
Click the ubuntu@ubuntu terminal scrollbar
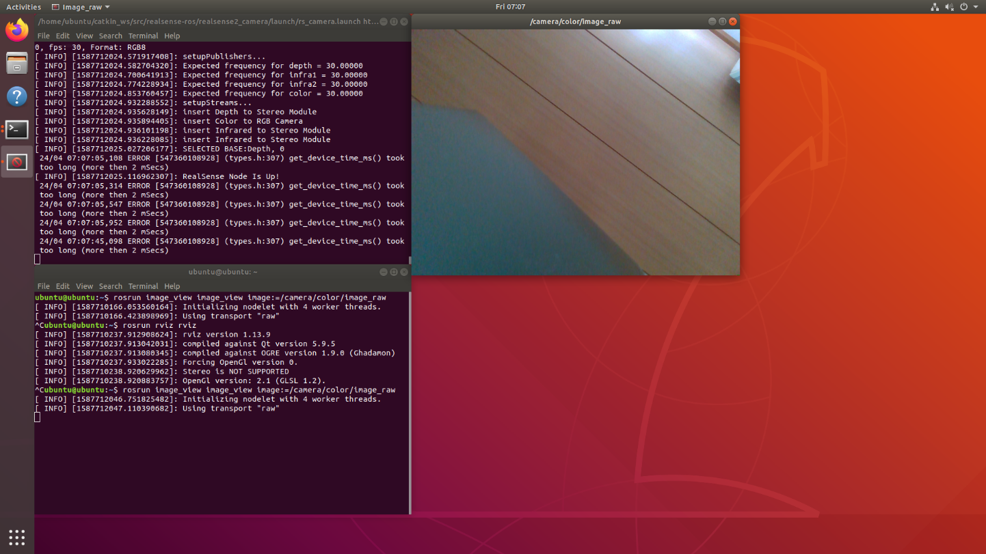point(410,403)
